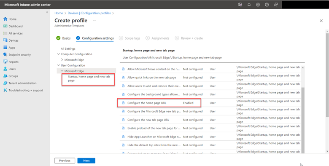Click the Groups icon in sidebar
Screen dimensions: 329x166
coord(5,76)
